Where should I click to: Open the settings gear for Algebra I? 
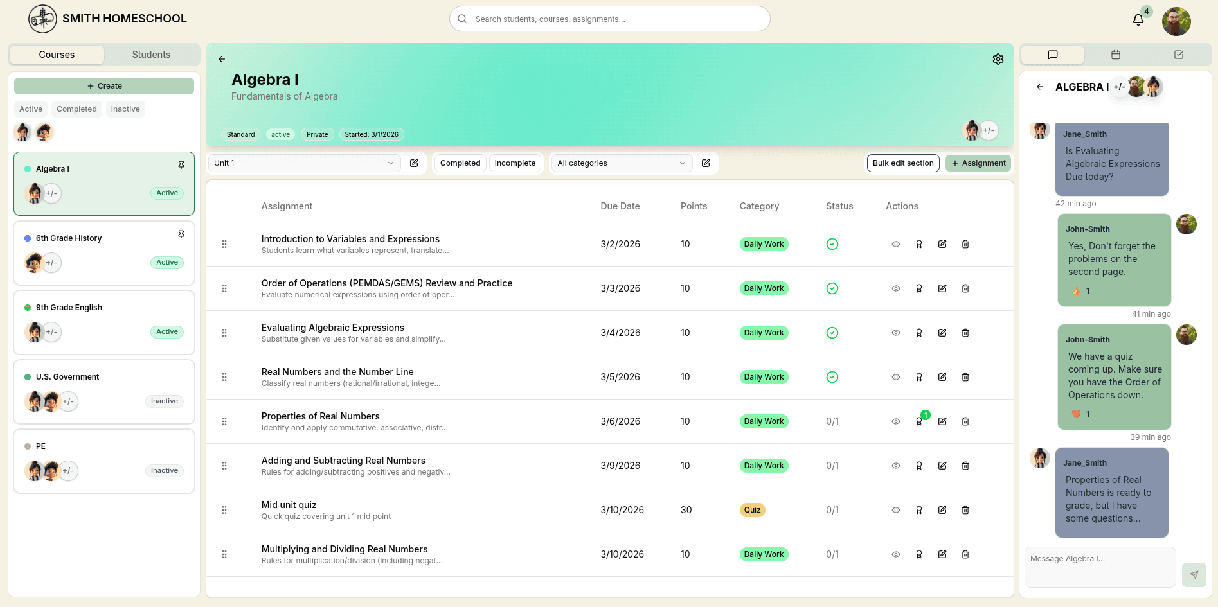tap(998, 58)
